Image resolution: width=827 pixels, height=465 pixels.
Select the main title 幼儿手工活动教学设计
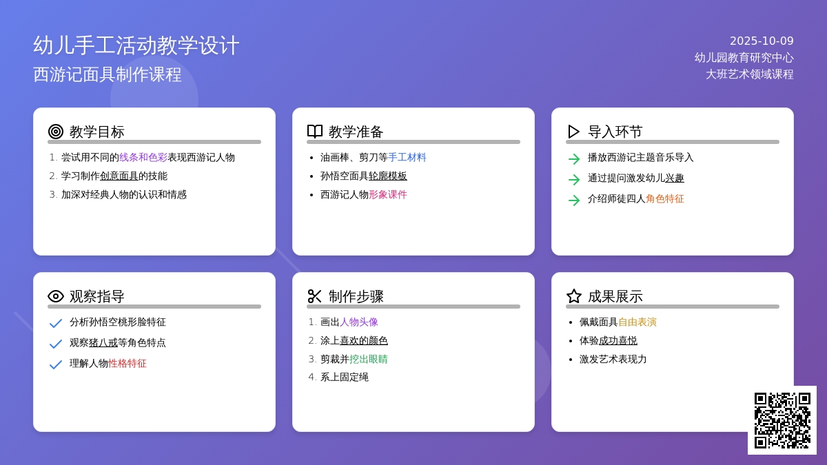136,45
